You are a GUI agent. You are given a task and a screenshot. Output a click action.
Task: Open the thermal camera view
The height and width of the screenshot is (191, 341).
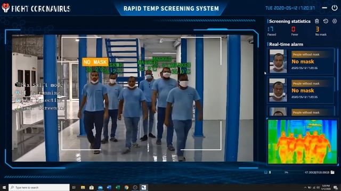point(302,142)
